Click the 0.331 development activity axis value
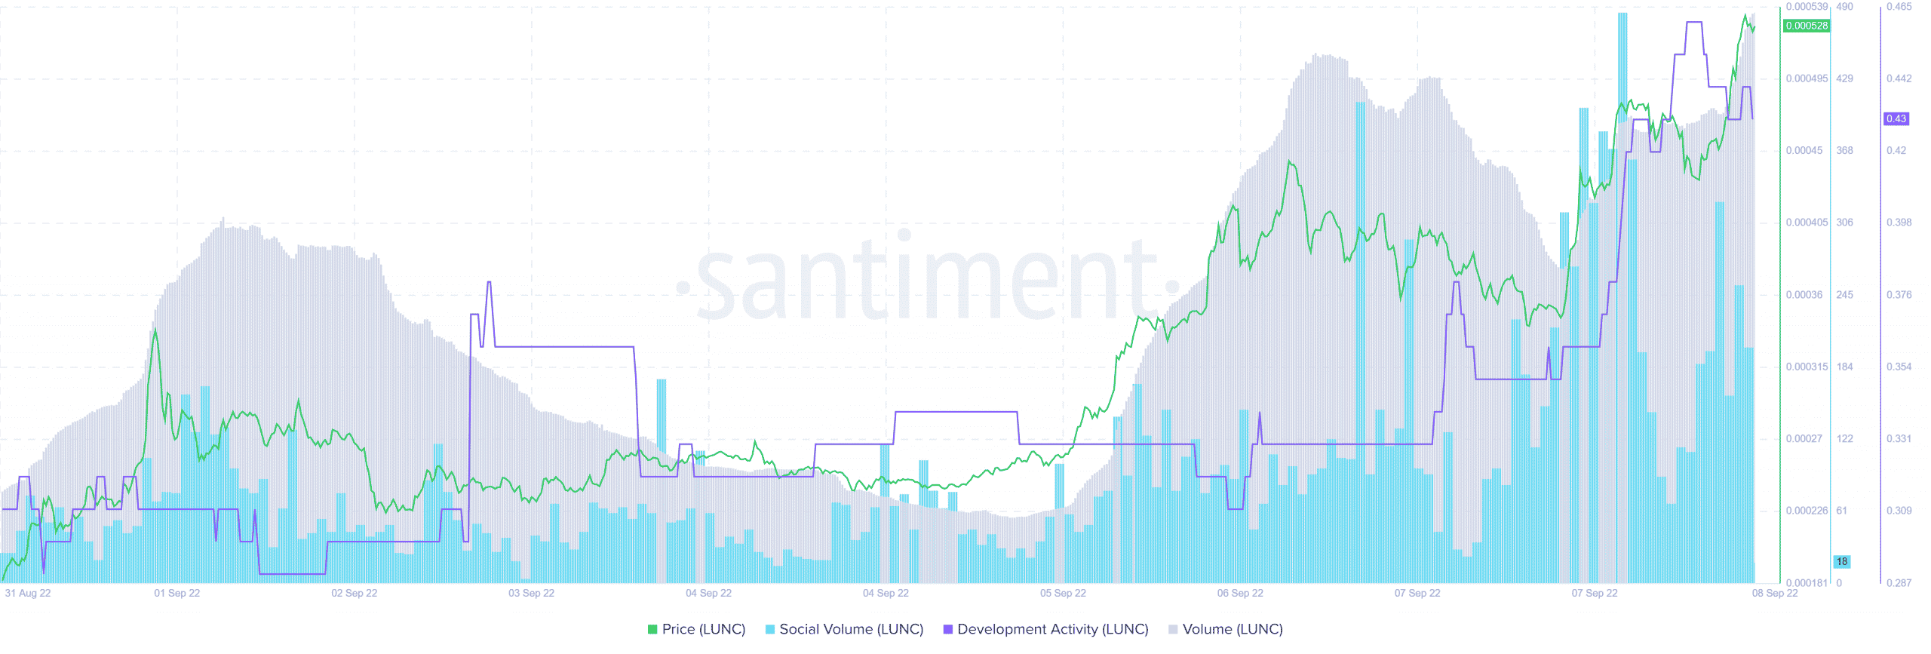 [x=1899, y=438]
